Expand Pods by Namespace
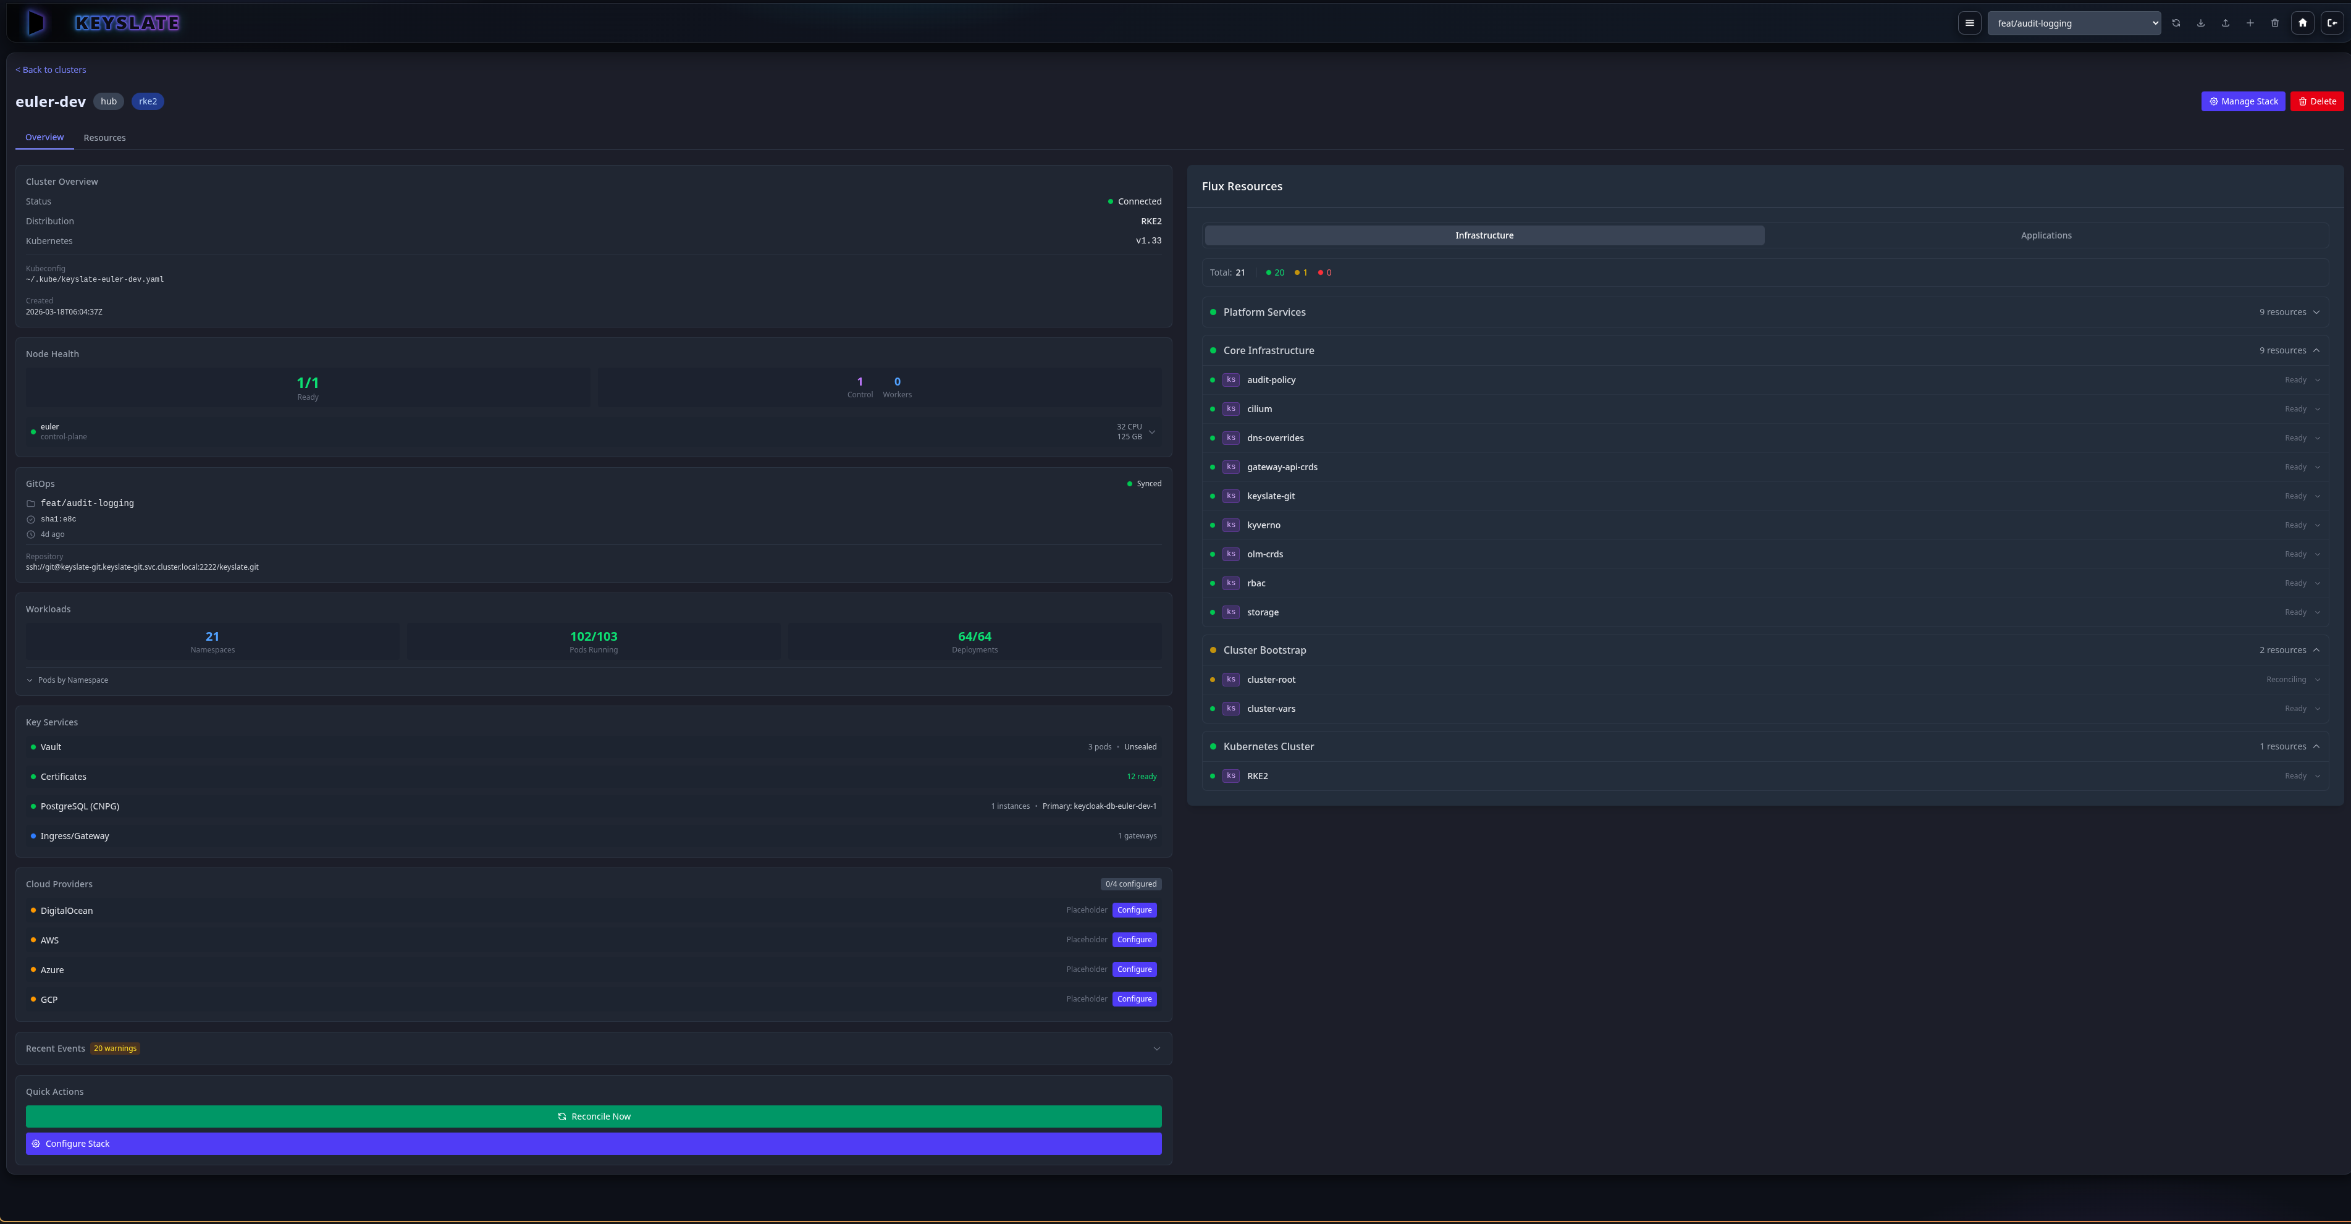Screen dimensions: 2351x1224 67,680
